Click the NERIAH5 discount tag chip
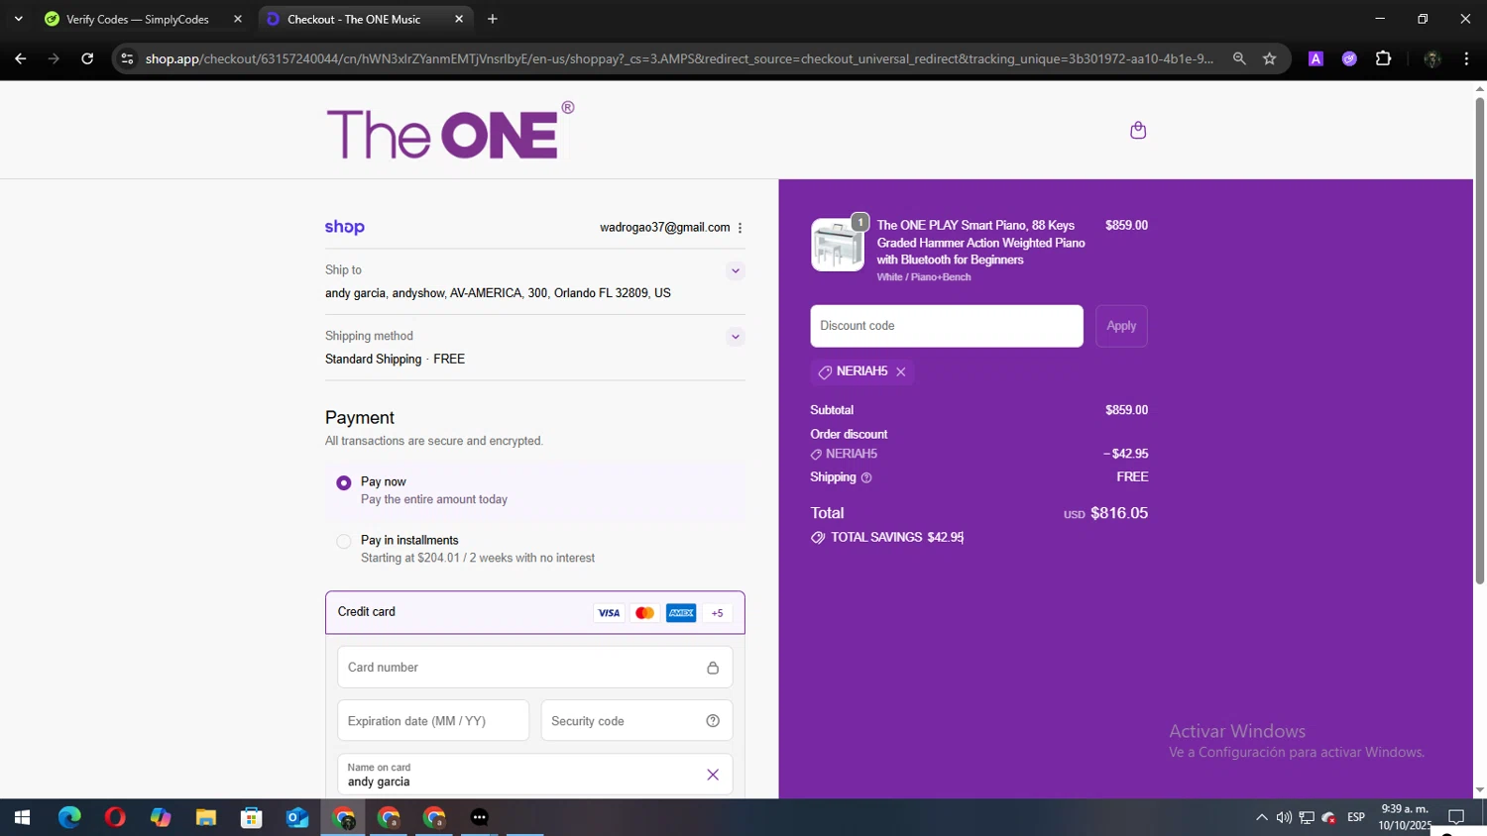This screenshot has height=836, width=1487. [x=861, y=371]
